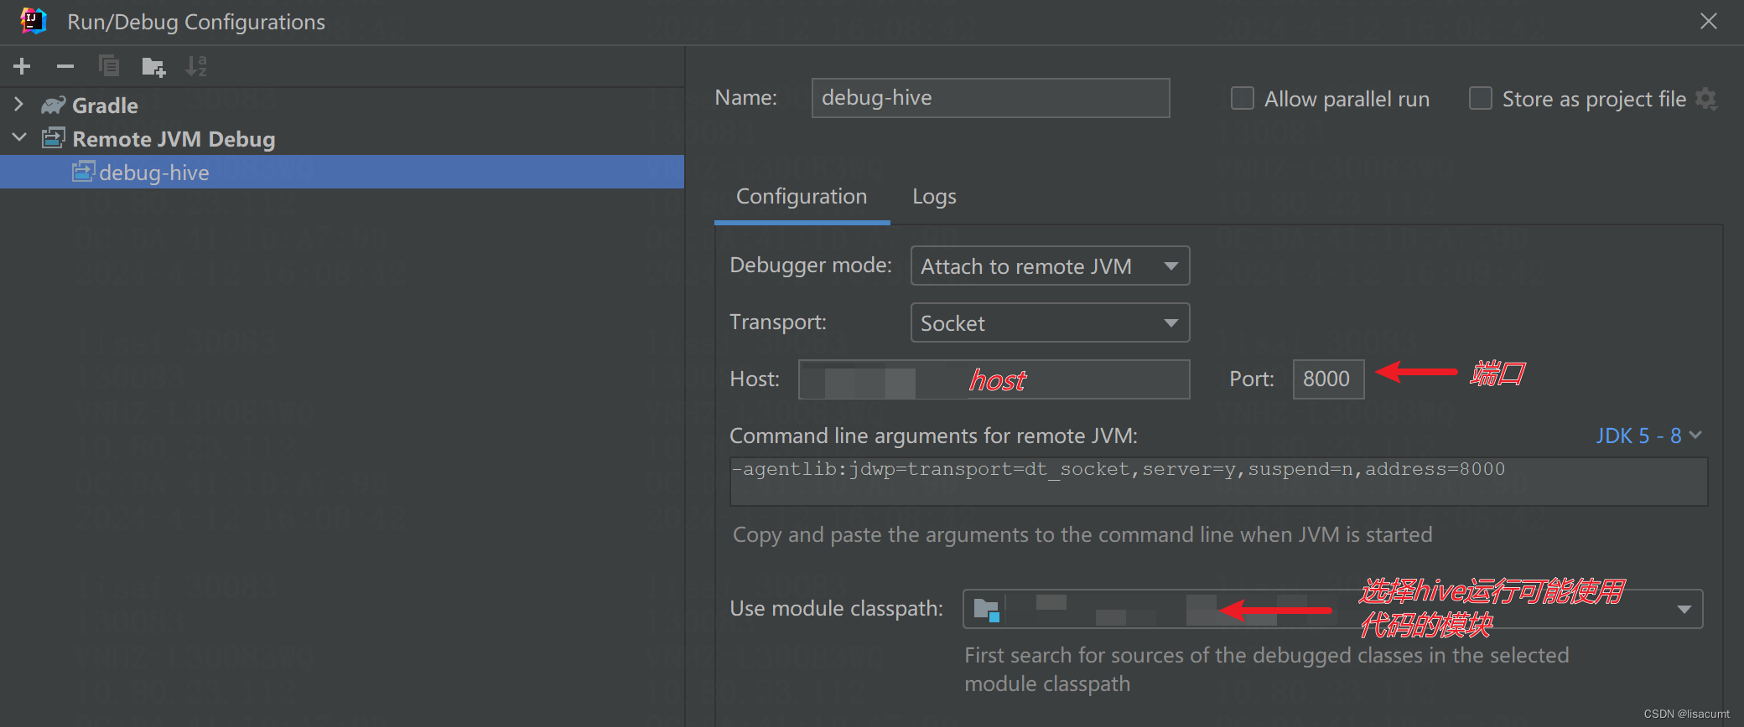Switch to the Logs tab

coord(934,197)
